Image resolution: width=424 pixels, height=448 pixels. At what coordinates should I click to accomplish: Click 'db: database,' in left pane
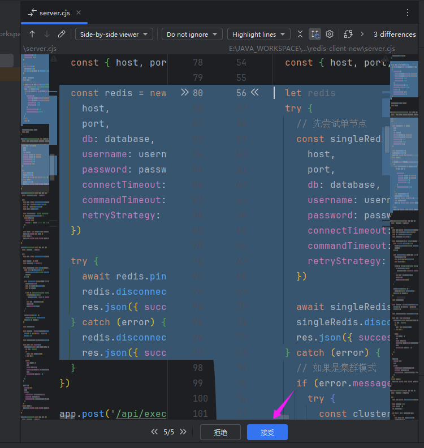(x=119, y=139)
